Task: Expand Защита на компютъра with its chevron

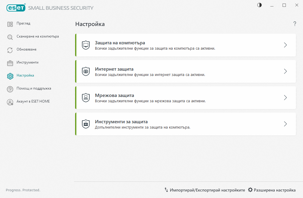Action: tap(286, 45)
